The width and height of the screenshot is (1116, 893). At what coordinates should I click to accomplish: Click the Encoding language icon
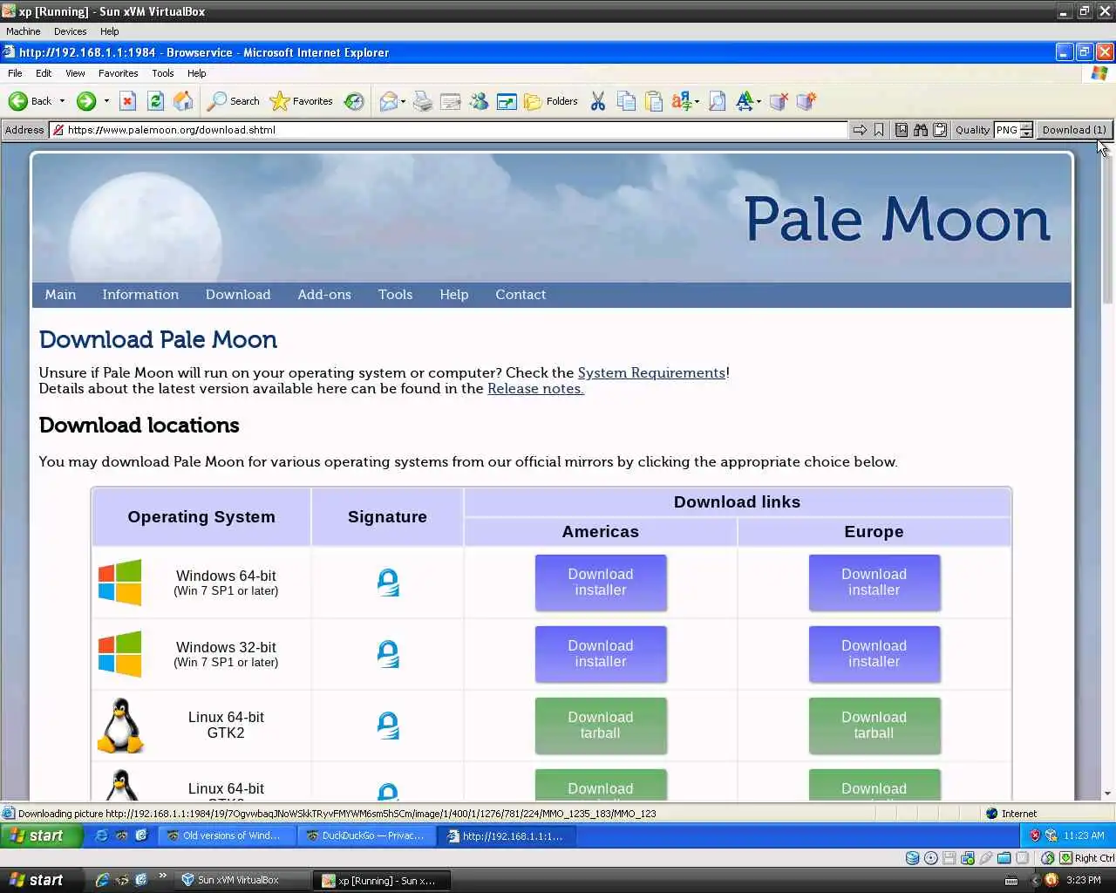(681, 101)
